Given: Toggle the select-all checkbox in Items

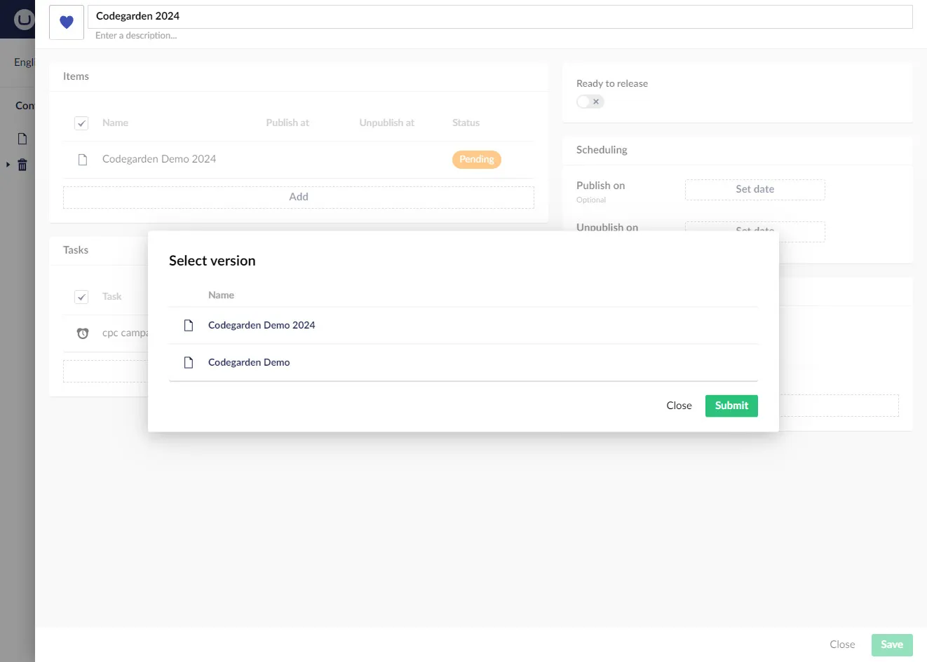Looking at the screenshot, I should pyautogui.click(x=81, y=123).
